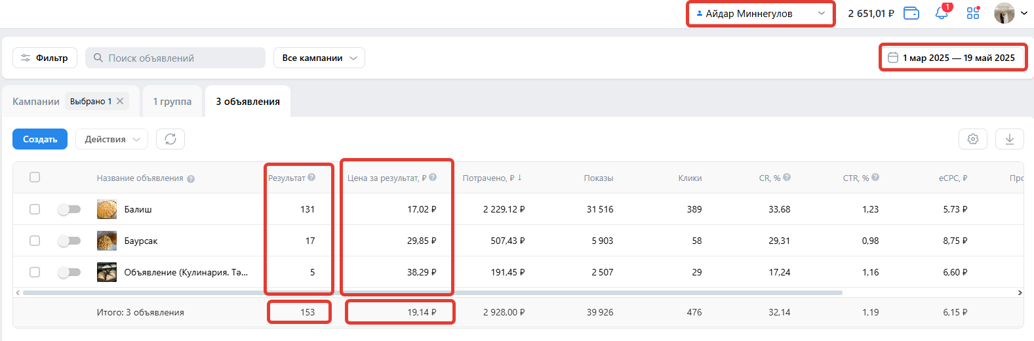
Task: Open the Айдар Миннегулов account selector
Action: (761, 14)
